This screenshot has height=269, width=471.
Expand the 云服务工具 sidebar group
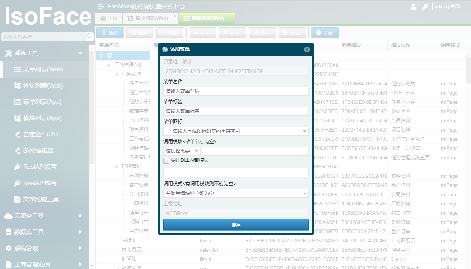[x=44, y=215]
